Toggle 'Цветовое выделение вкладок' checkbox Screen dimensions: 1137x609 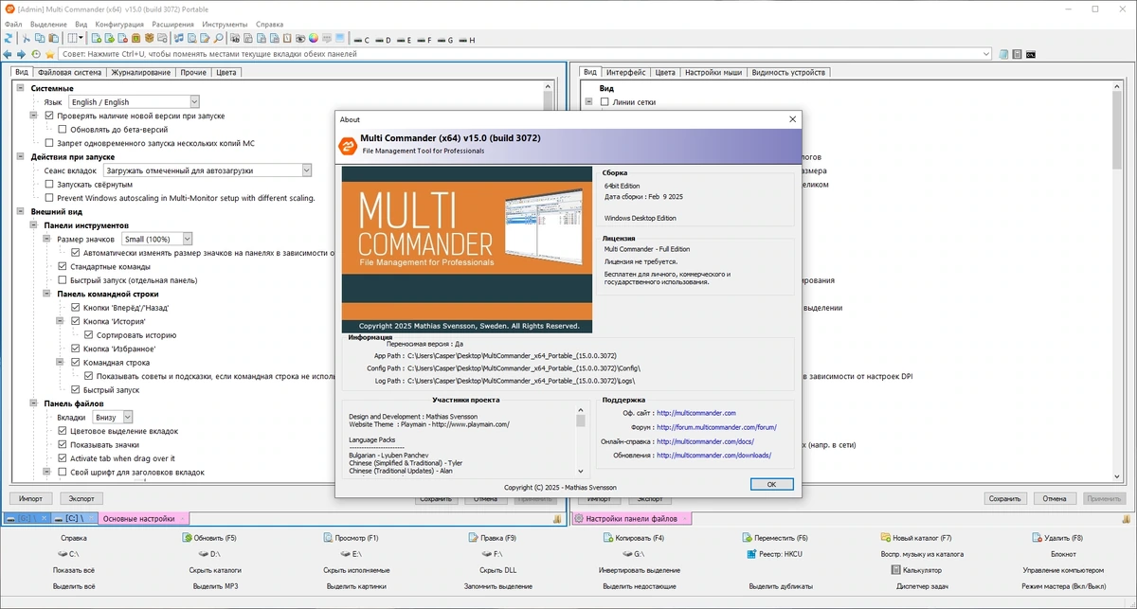[63, 431]
